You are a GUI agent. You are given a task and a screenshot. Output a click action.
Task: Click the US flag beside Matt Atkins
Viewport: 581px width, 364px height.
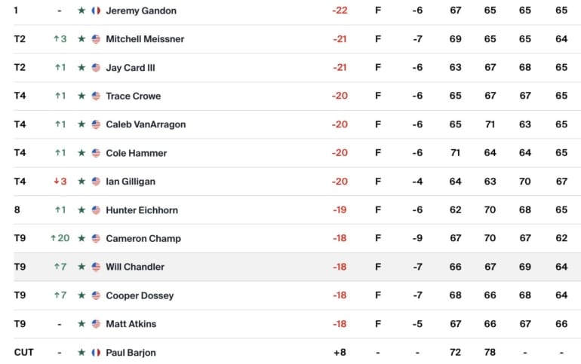(x=96, y=324)
